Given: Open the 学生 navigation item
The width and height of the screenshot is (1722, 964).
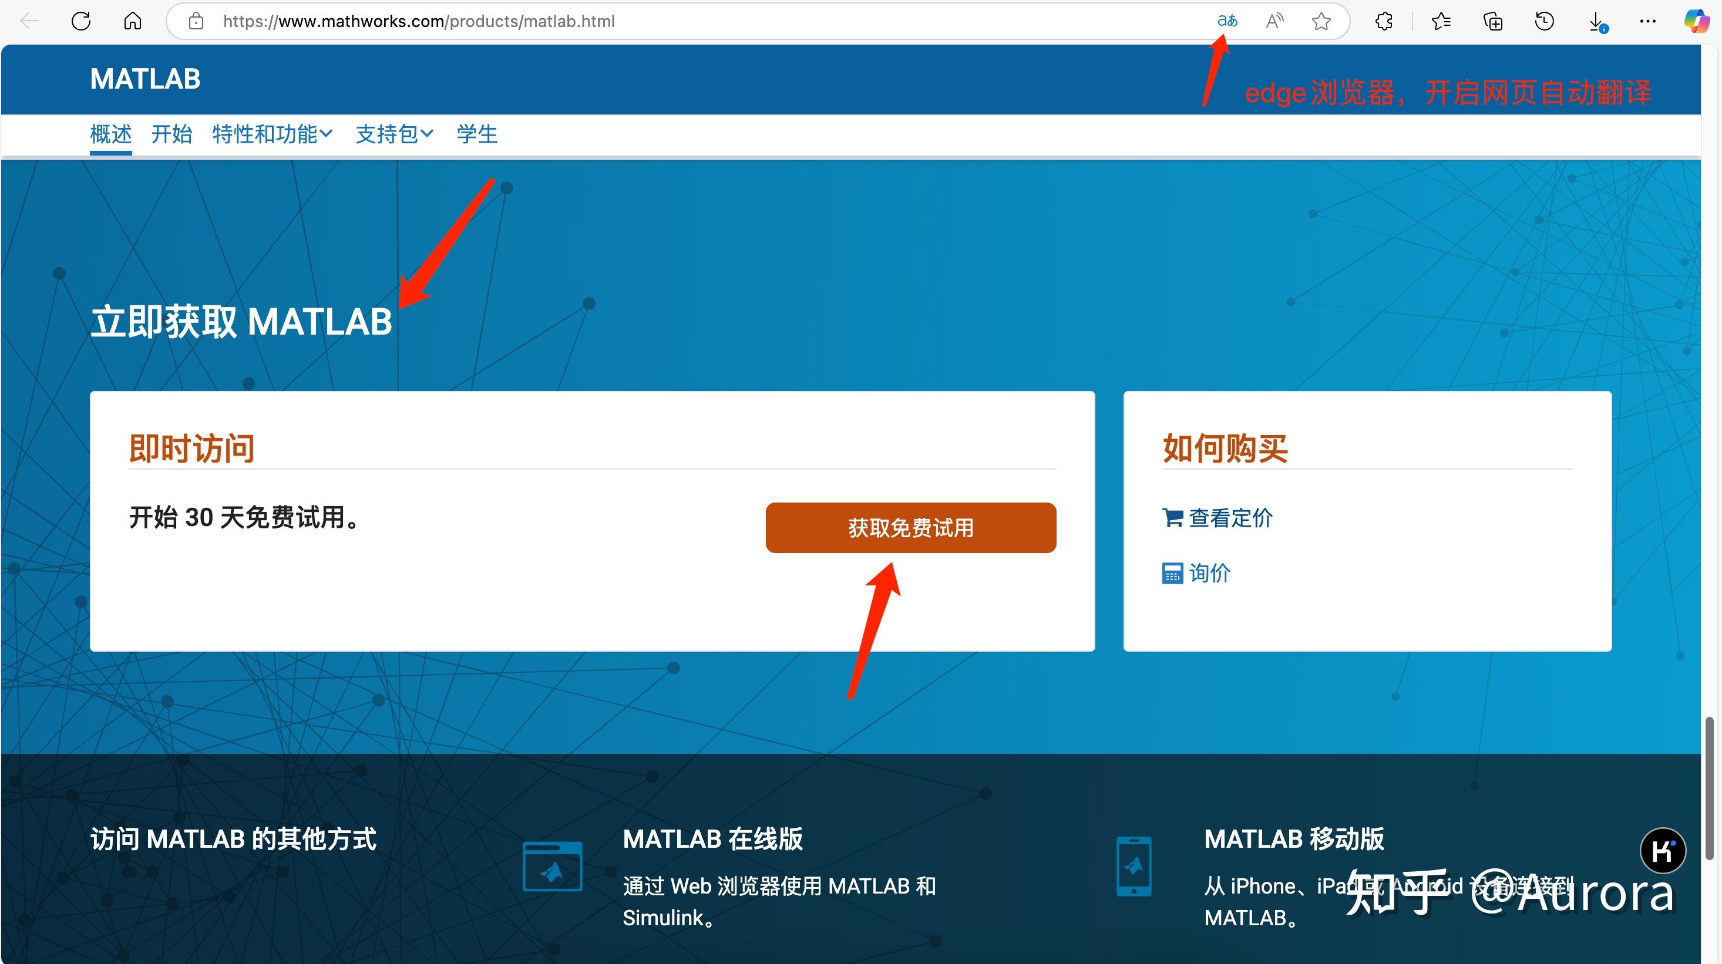Looking at the screenshot, I should [x=477, y=134].
